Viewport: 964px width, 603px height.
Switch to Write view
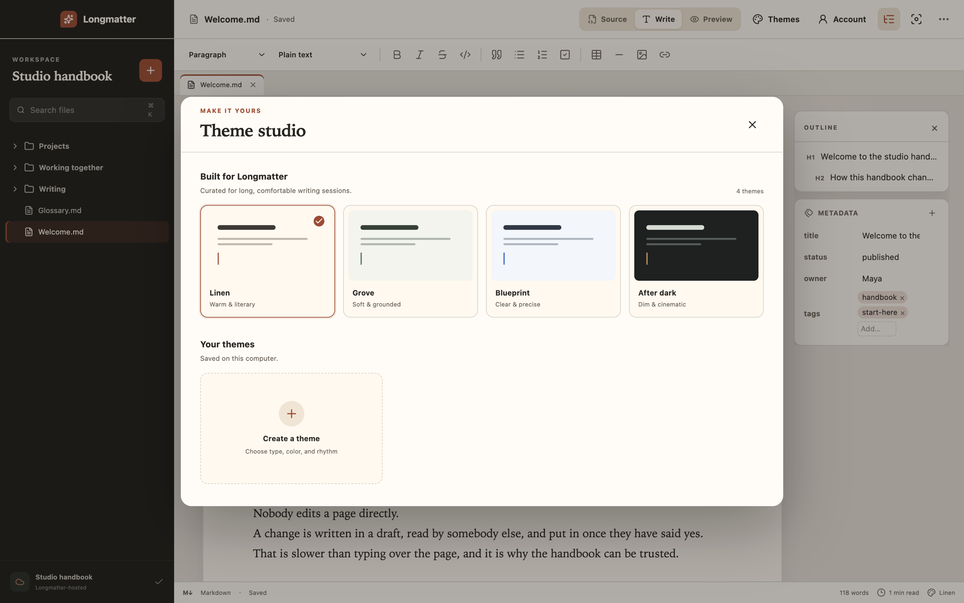click(658, 19)
